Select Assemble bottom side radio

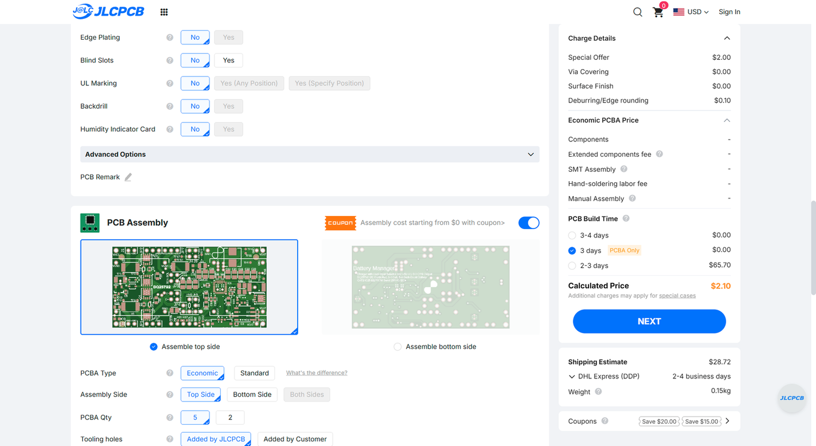398,346
